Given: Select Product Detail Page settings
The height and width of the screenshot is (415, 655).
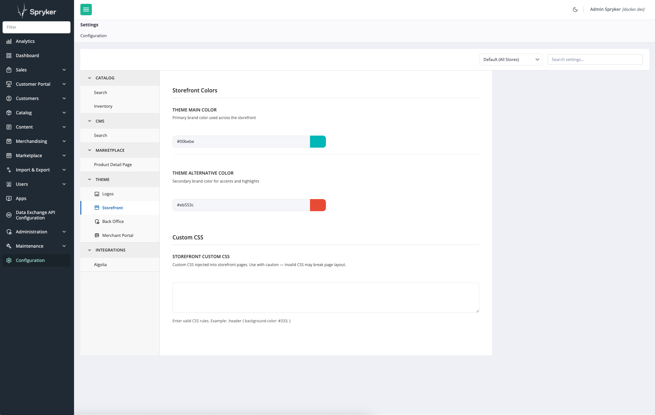Looking at the screenshot, I should point(113,164).
